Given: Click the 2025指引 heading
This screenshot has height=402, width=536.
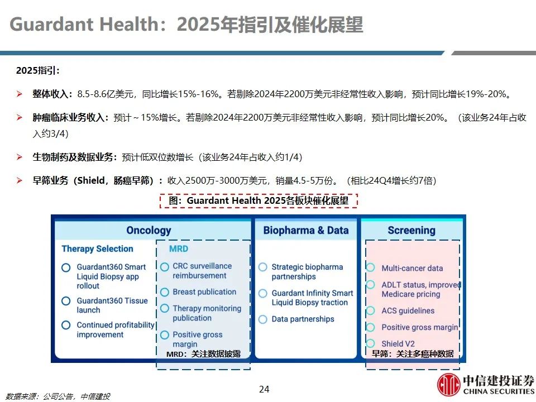Looking at the screenshot, I should [x=38, y=70].
